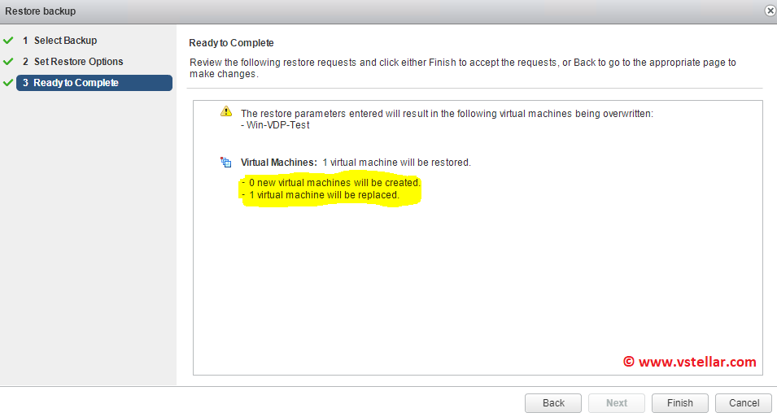Screen dimensions: 777x417
Task: Click the Win-VDP-Test machine name
Action: click(x=277, y=125)
